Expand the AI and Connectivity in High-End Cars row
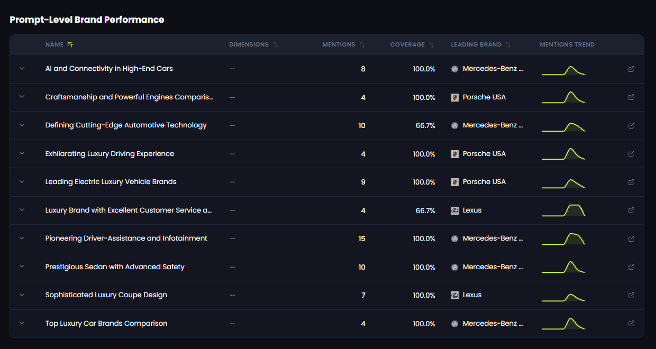656x349 pixels. pyautogui.click(x=22, y=69)
